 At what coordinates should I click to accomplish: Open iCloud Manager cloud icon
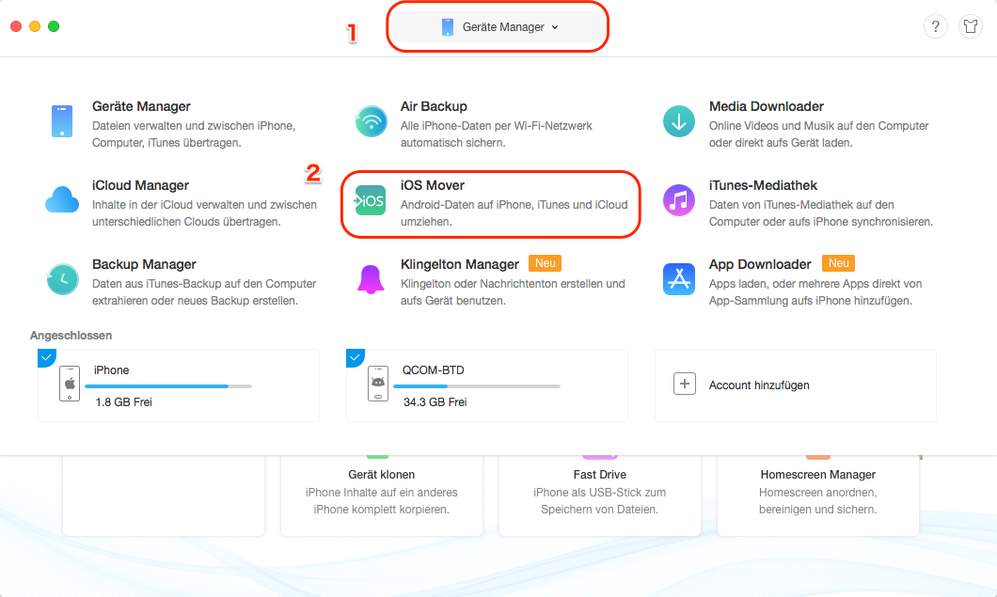tap(62, 200)
